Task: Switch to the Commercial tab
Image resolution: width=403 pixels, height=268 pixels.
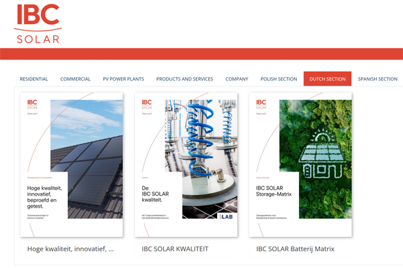Action: pos(75,79)
